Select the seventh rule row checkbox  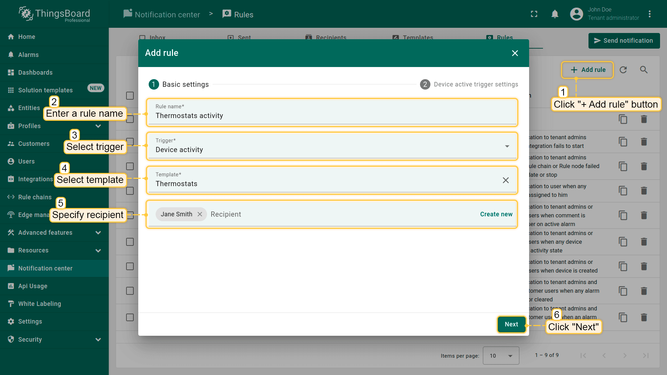point(130,266)
